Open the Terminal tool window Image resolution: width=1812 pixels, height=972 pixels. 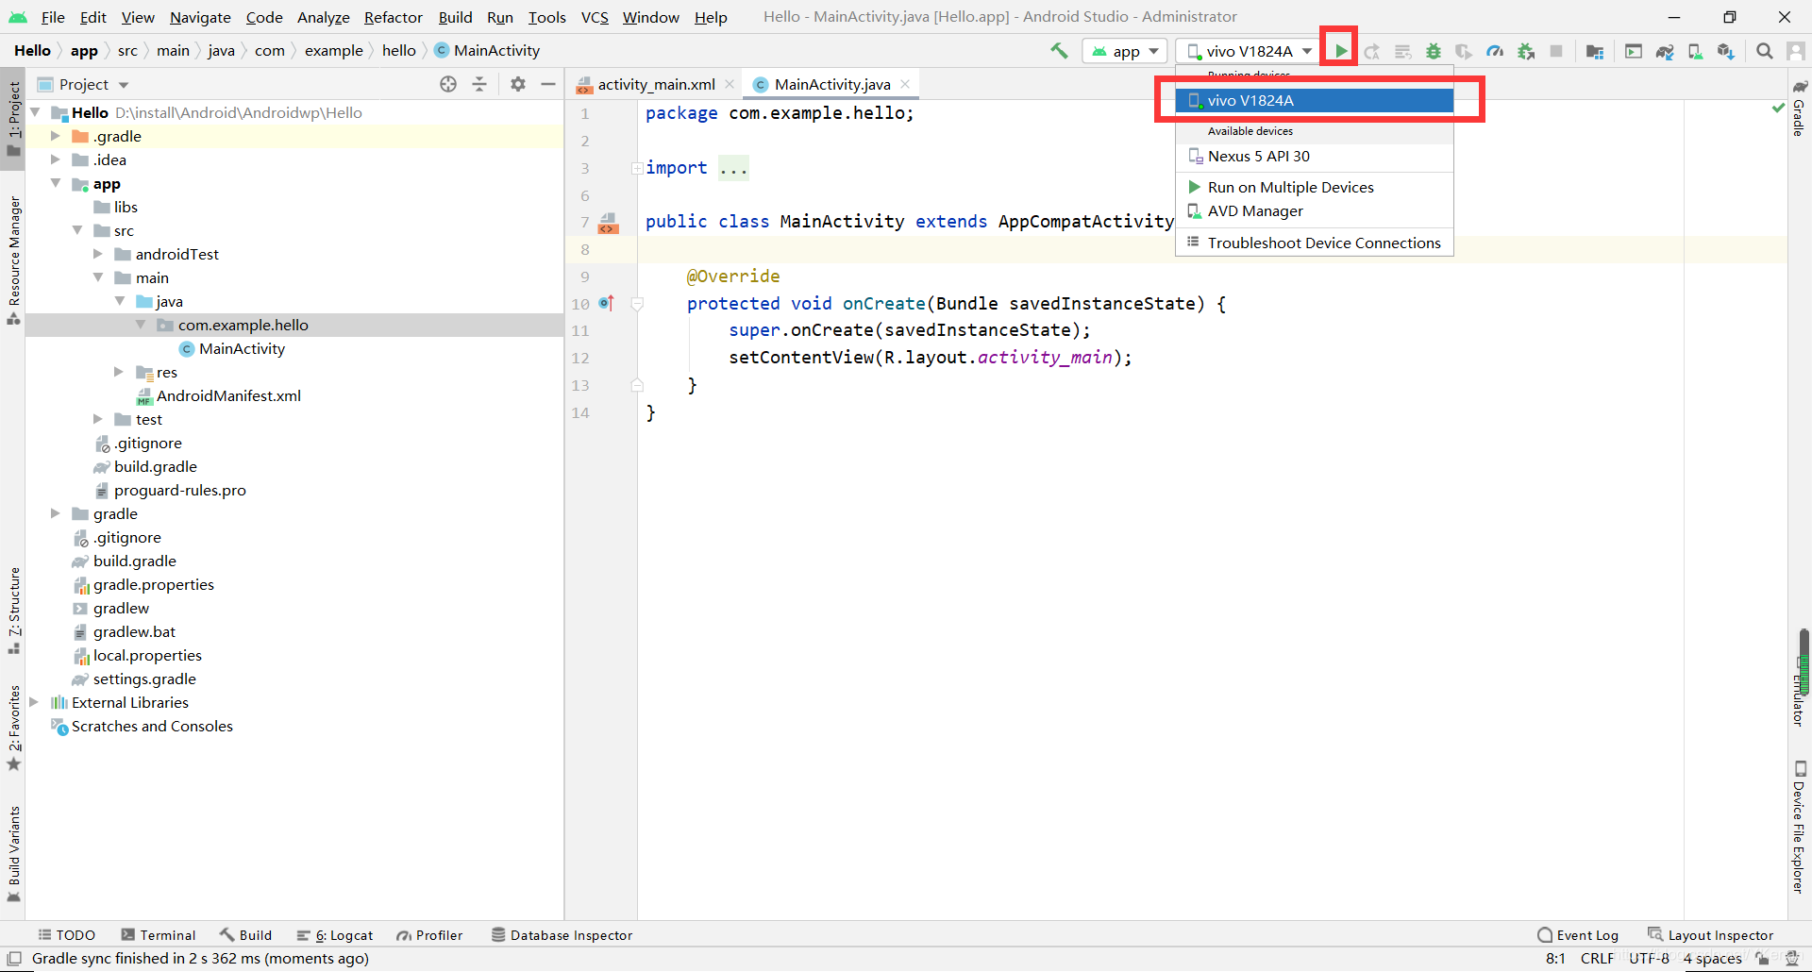click(159, 935)
